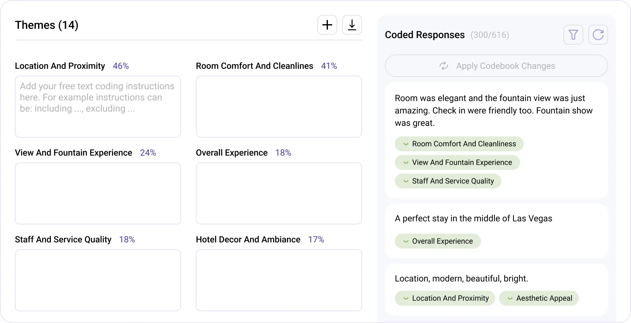Click the add theme plus icon
This screenshot has height=323, width=631.
click(327, 25)
